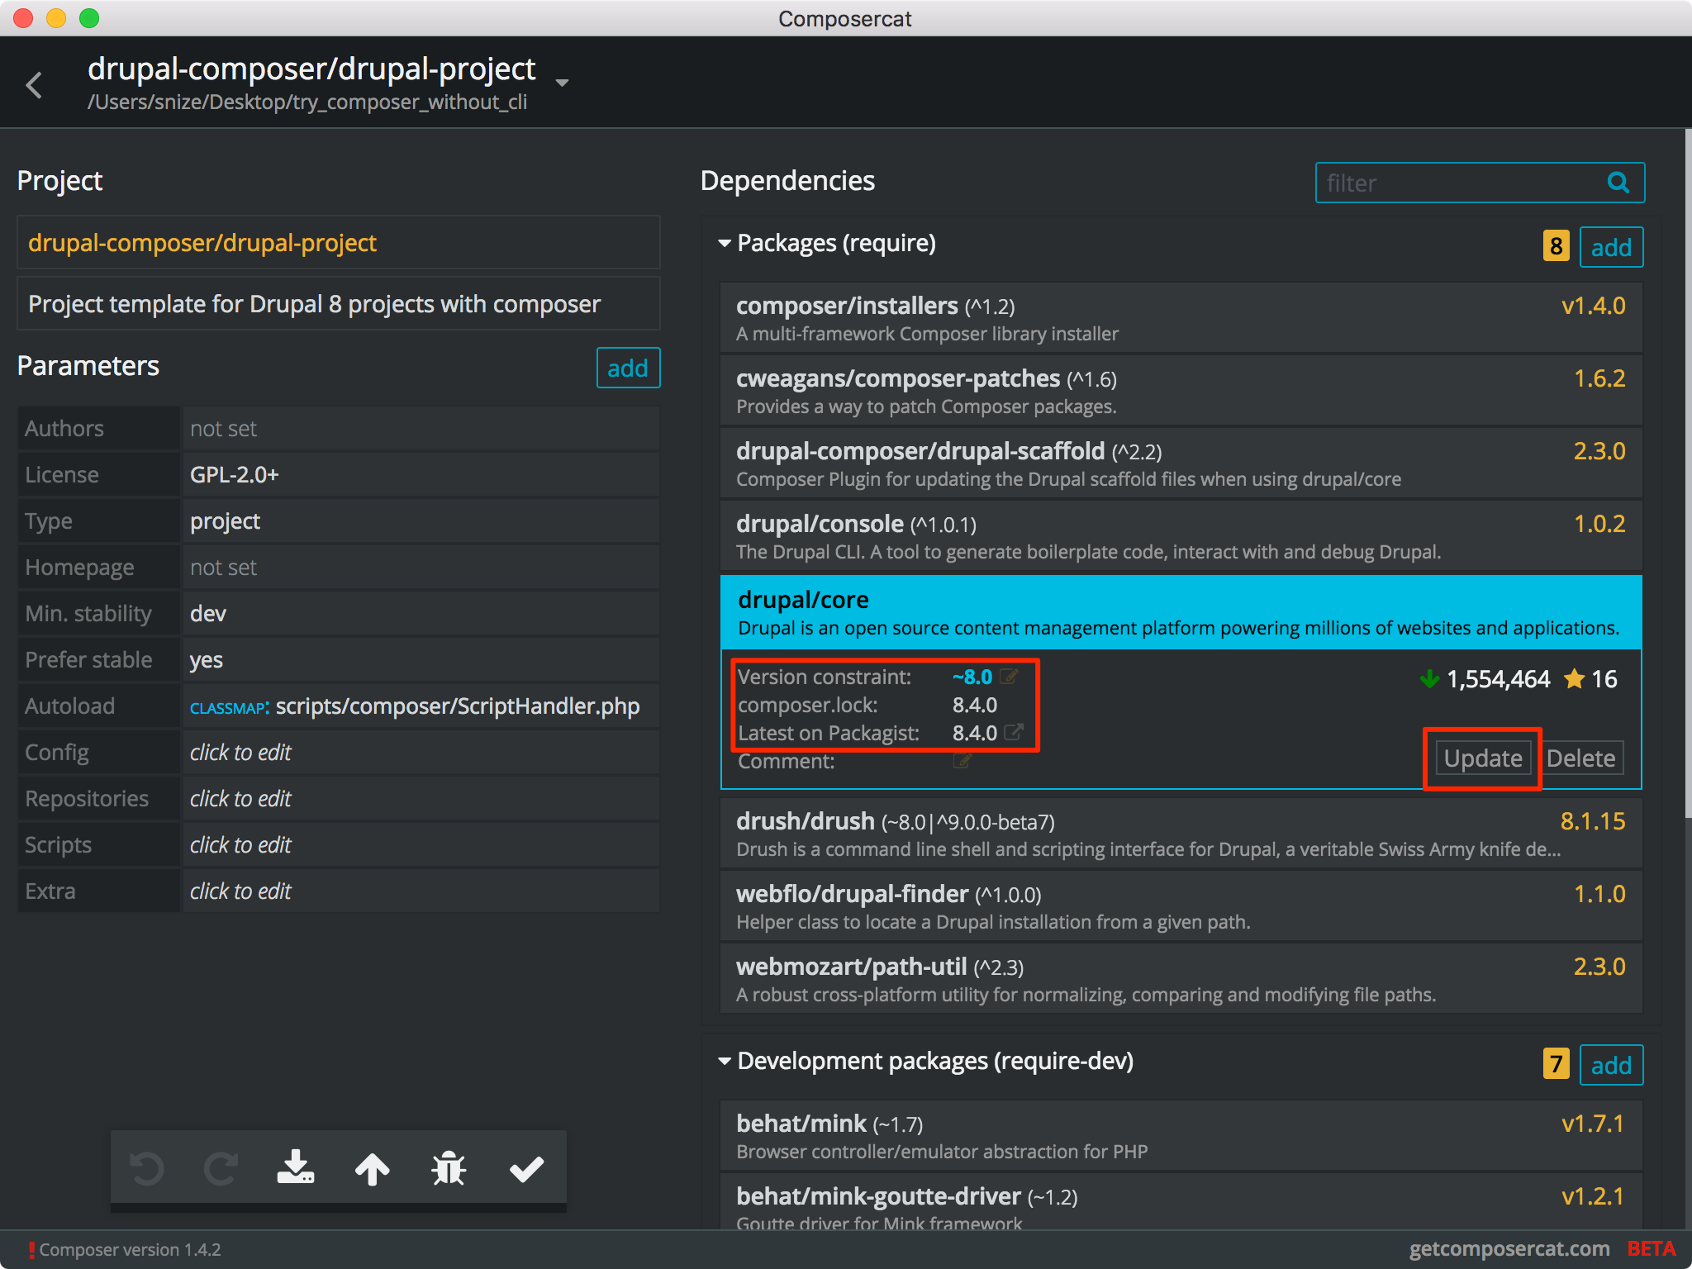The height and width of the screenshot is (1269, 1692).
Task: Click Composer version 1.4.2 status
Action: pyautogui.click(x=130, y=1249)
